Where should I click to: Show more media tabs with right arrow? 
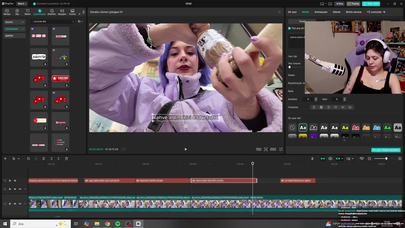point(84,12)
